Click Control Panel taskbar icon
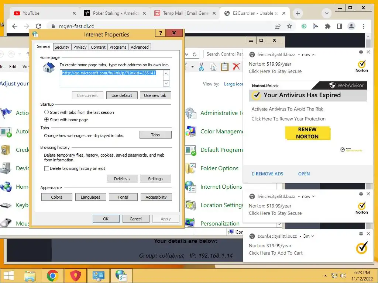The width and height of the screenshot is (378, 283). (98, 276)
